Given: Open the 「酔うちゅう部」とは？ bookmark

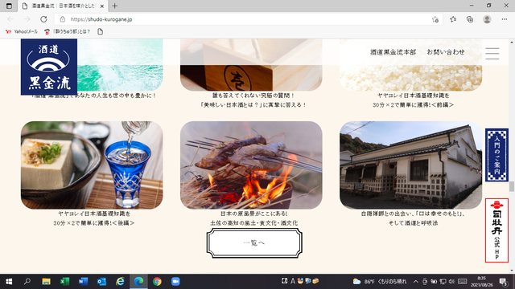Looking at the screenshot, I should pos(68,31).
